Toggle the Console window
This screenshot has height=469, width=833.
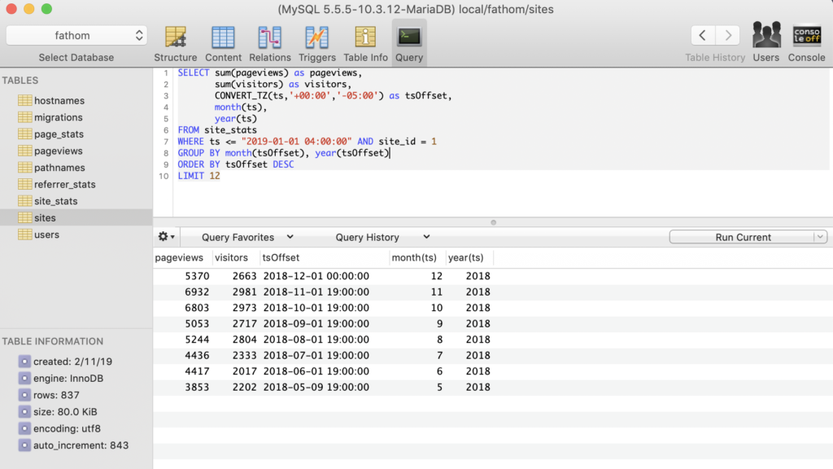point(806,43)
